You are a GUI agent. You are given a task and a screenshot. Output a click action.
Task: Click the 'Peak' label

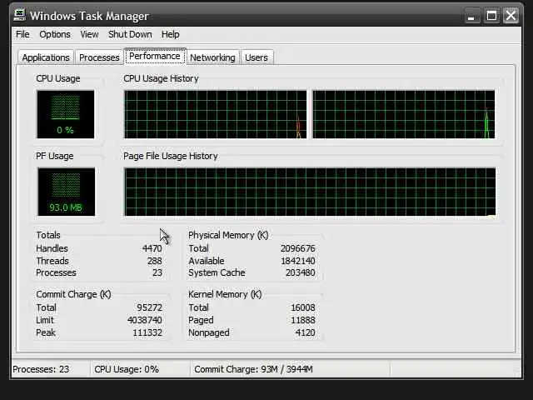coord(46,332)
